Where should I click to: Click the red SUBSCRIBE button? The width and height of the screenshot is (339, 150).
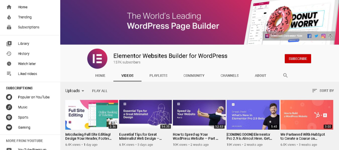[298, 59]
